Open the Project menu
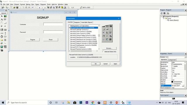The image size is (187, 105). coord(17,4)
